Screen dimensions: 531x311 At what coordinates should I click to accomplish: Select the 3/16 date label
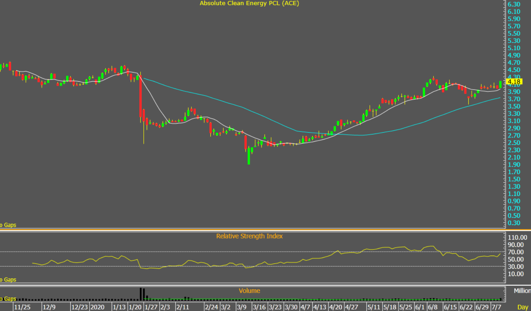[x=259, y=307]
